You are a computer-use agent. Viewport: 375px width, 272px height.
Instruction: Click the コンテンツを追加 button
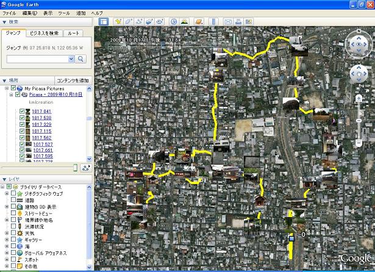73,81
